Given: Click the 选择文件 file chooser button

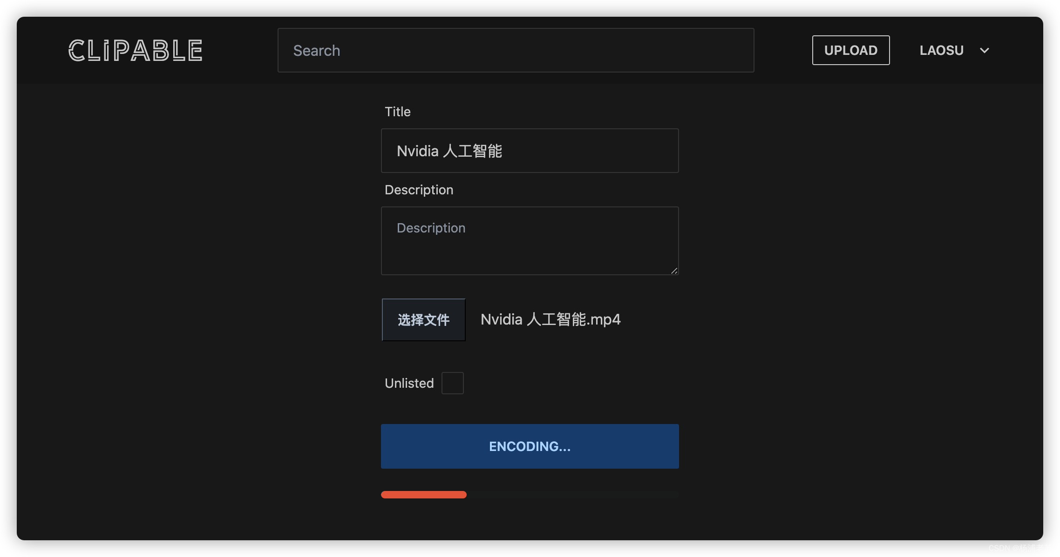Looking at the screenshot, I should 423,320.
